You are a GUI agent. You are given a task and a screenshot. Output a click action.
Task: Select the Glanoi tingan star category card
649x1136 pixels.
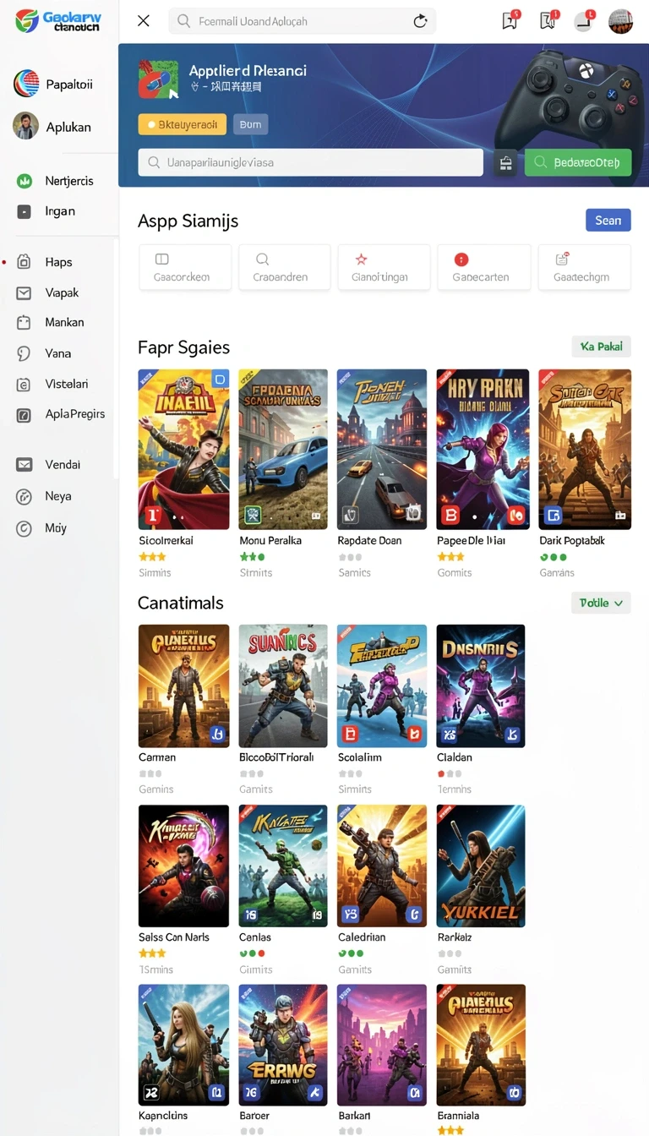384,267
